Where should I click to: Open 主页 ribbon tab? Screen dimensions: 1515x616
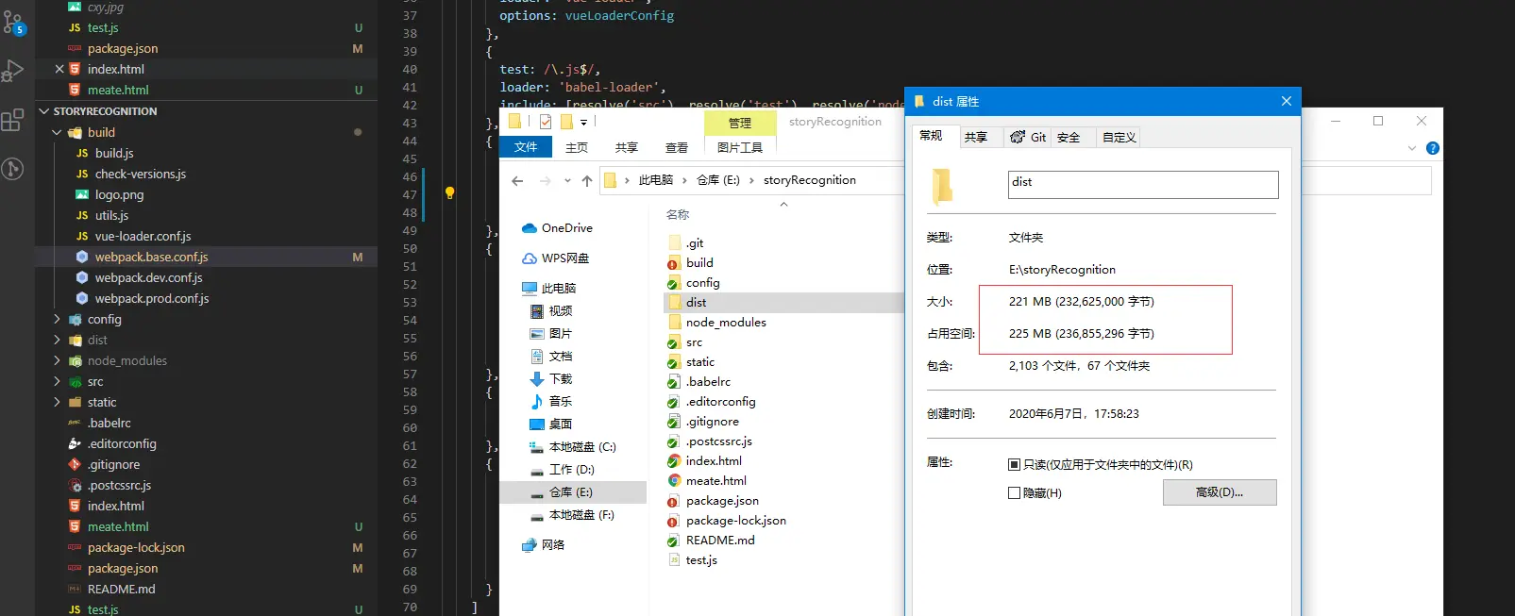[x=577, y=148]
